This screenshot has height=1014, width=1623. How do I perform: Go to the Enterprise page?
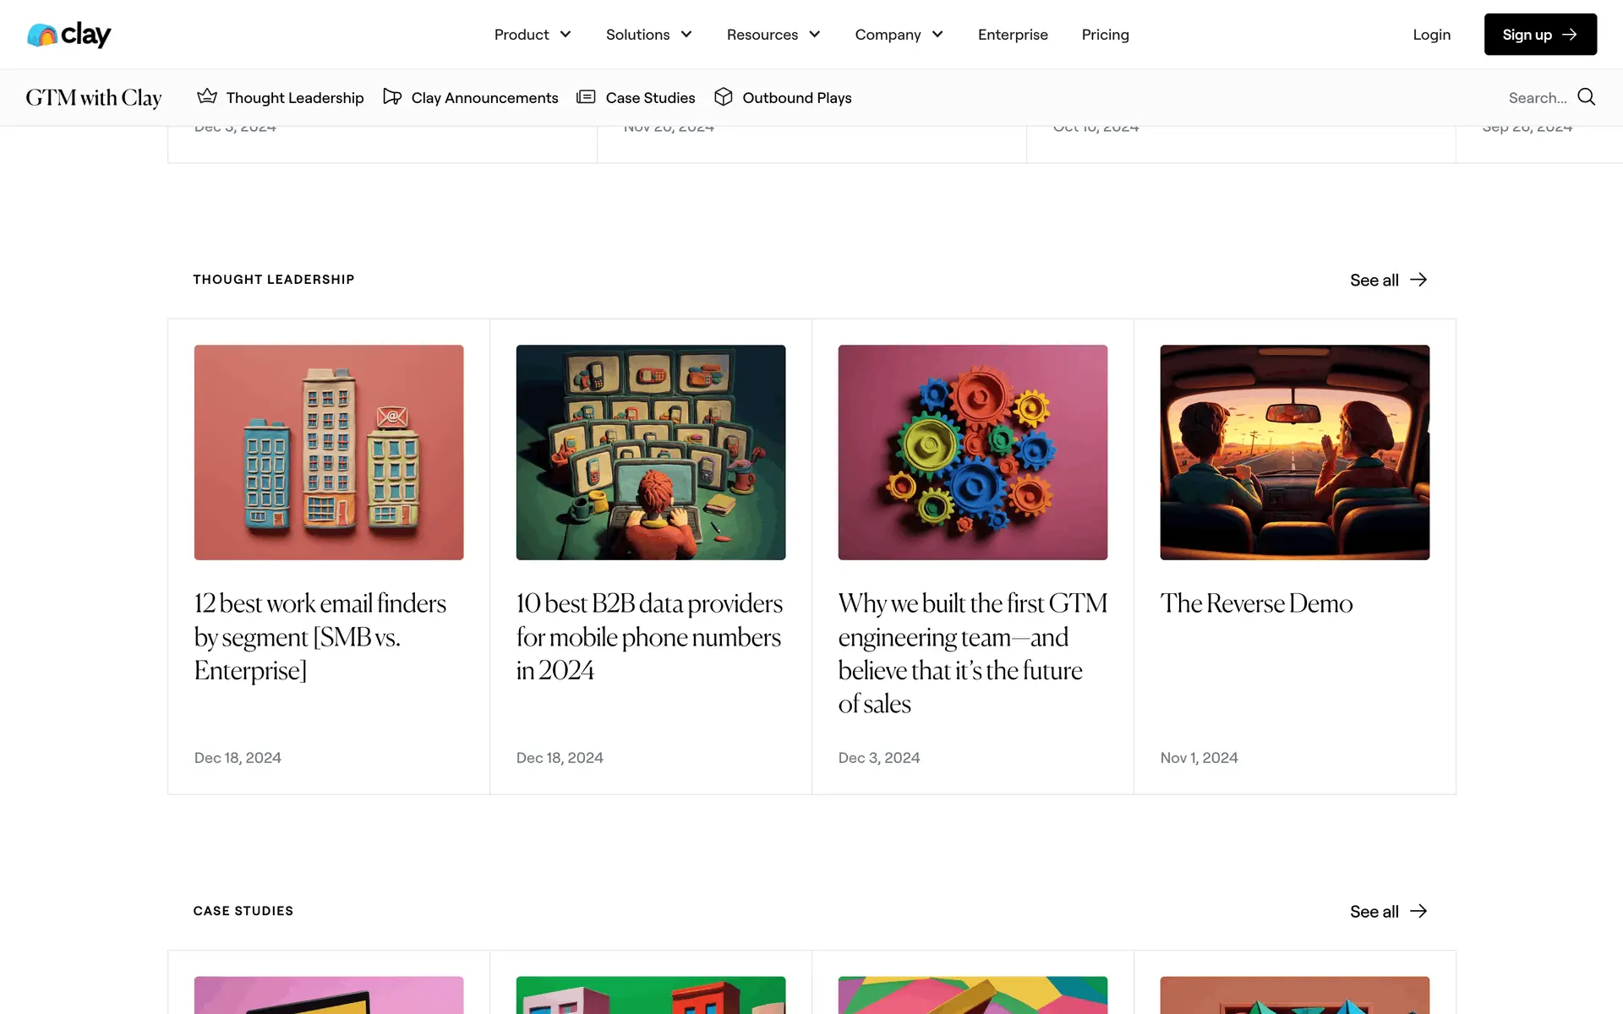pos(1013,35)
